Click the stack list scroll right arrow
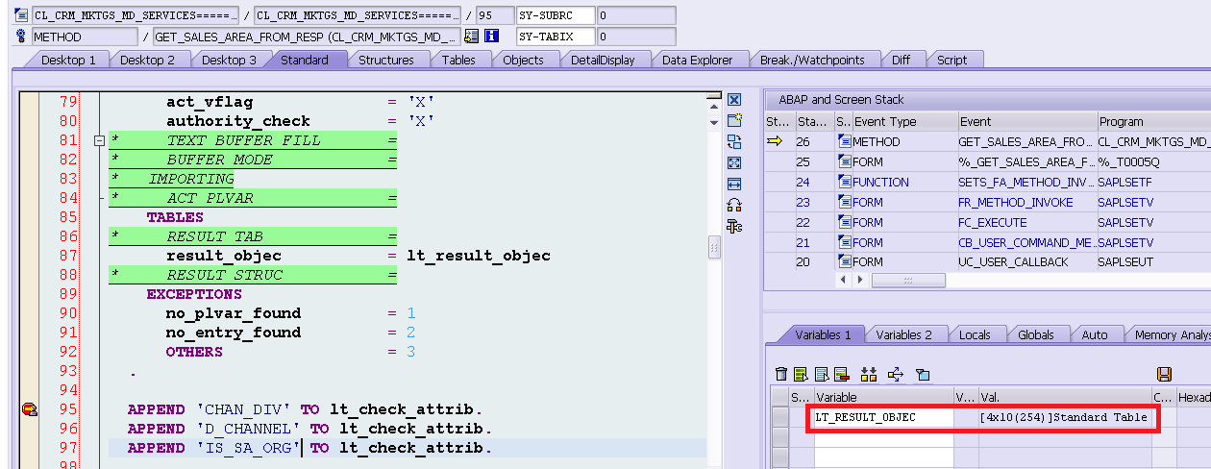 point(860,280)
